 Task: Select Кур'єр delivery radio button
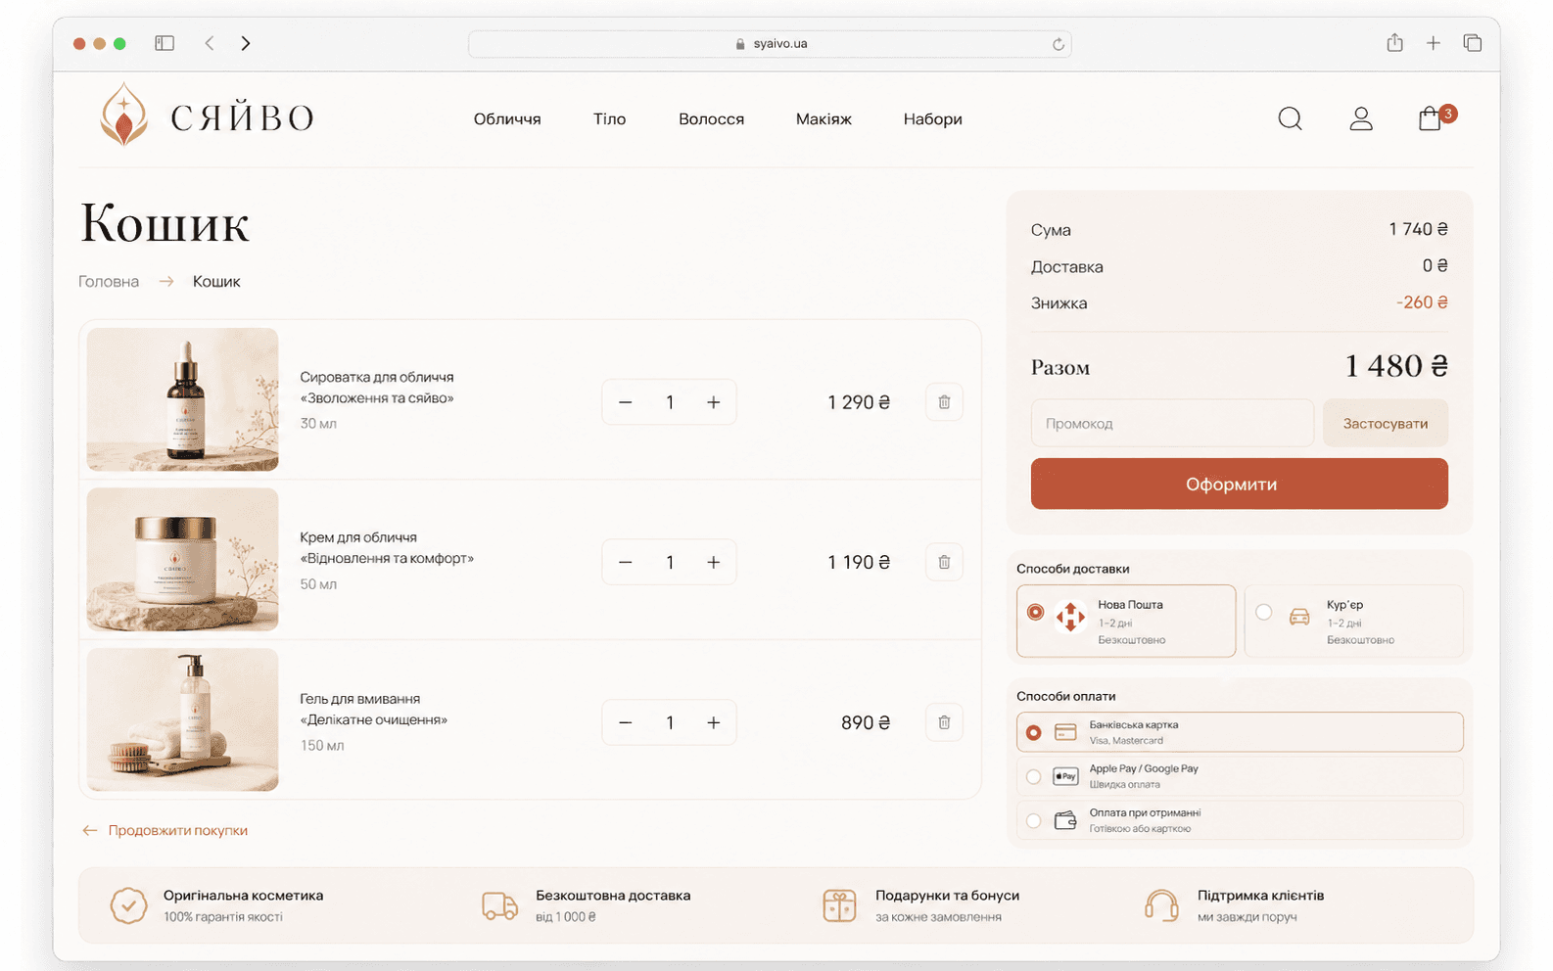click(1264, 612)
